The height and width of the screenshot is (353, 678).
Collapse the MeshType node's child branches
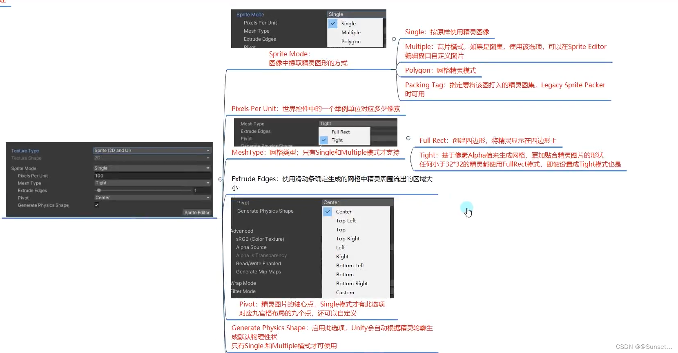tap(408, 138)
